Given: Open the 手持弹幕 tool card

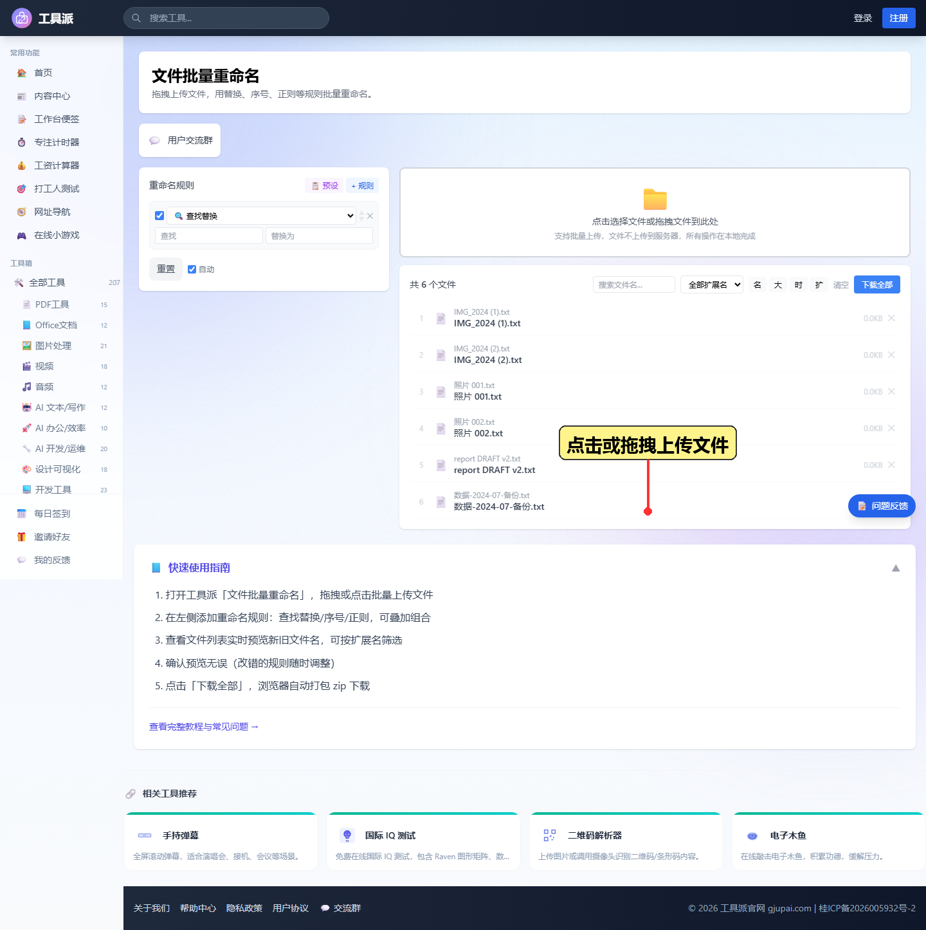Looking at the screenshot, I should [221, 842].
